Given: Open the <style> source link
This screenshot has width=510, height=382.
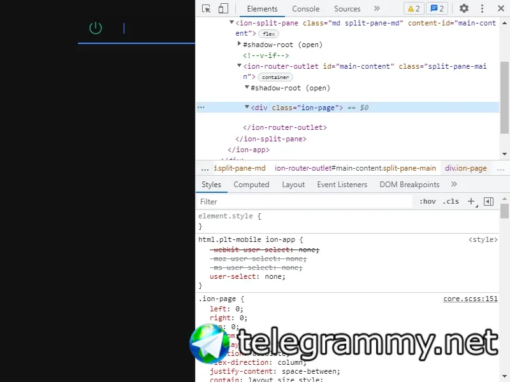Looking at the screenshot, I should (483, 240).
